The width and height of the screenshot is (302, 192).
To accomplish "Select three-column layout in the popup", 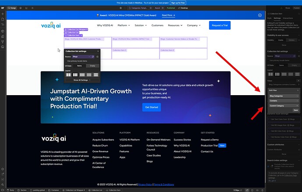I will (75, 75).
